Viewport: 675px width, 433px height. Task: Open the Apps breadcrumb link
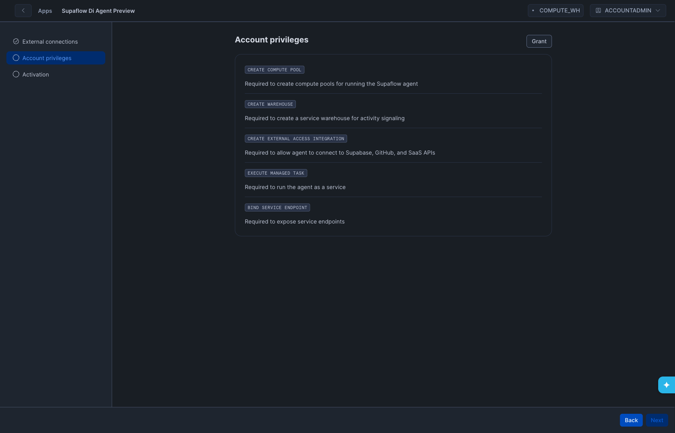coord(45,11)
